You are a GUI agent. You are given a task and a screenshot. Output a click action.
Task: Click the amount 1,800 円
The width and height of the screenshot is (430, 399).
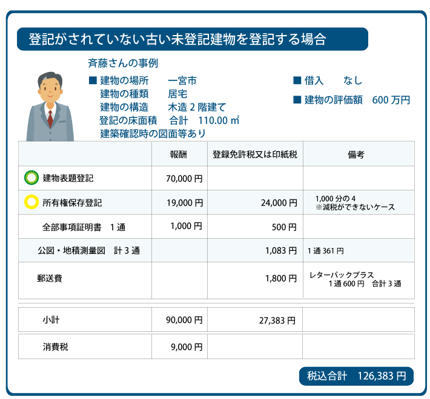(281, 278)
